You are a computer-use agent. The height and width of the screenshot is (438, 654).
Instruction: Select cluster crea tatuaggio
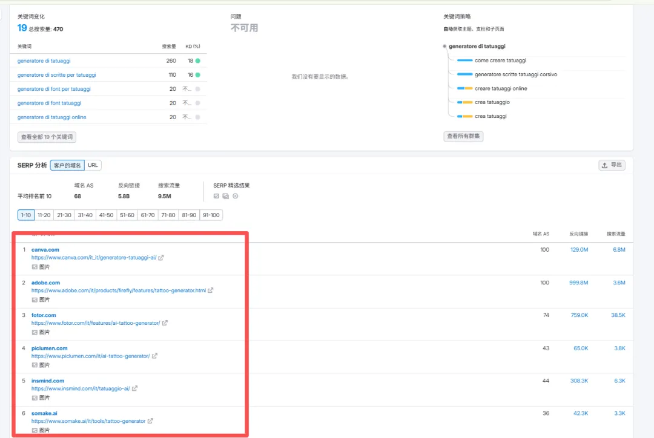[x=492, y=102]
